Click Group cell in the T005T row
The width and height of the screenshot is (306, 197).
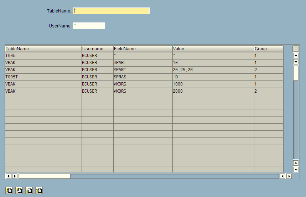point(269,77)
